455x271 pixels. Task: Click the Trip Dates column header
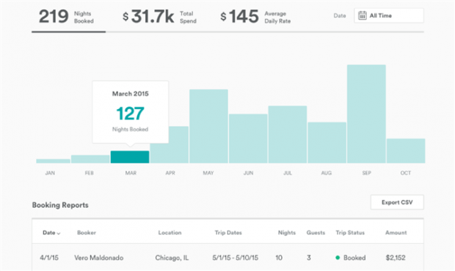(228, 232)
